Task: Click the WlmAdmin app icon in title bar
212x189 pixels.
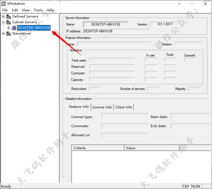Action: [x=4, y=4]
